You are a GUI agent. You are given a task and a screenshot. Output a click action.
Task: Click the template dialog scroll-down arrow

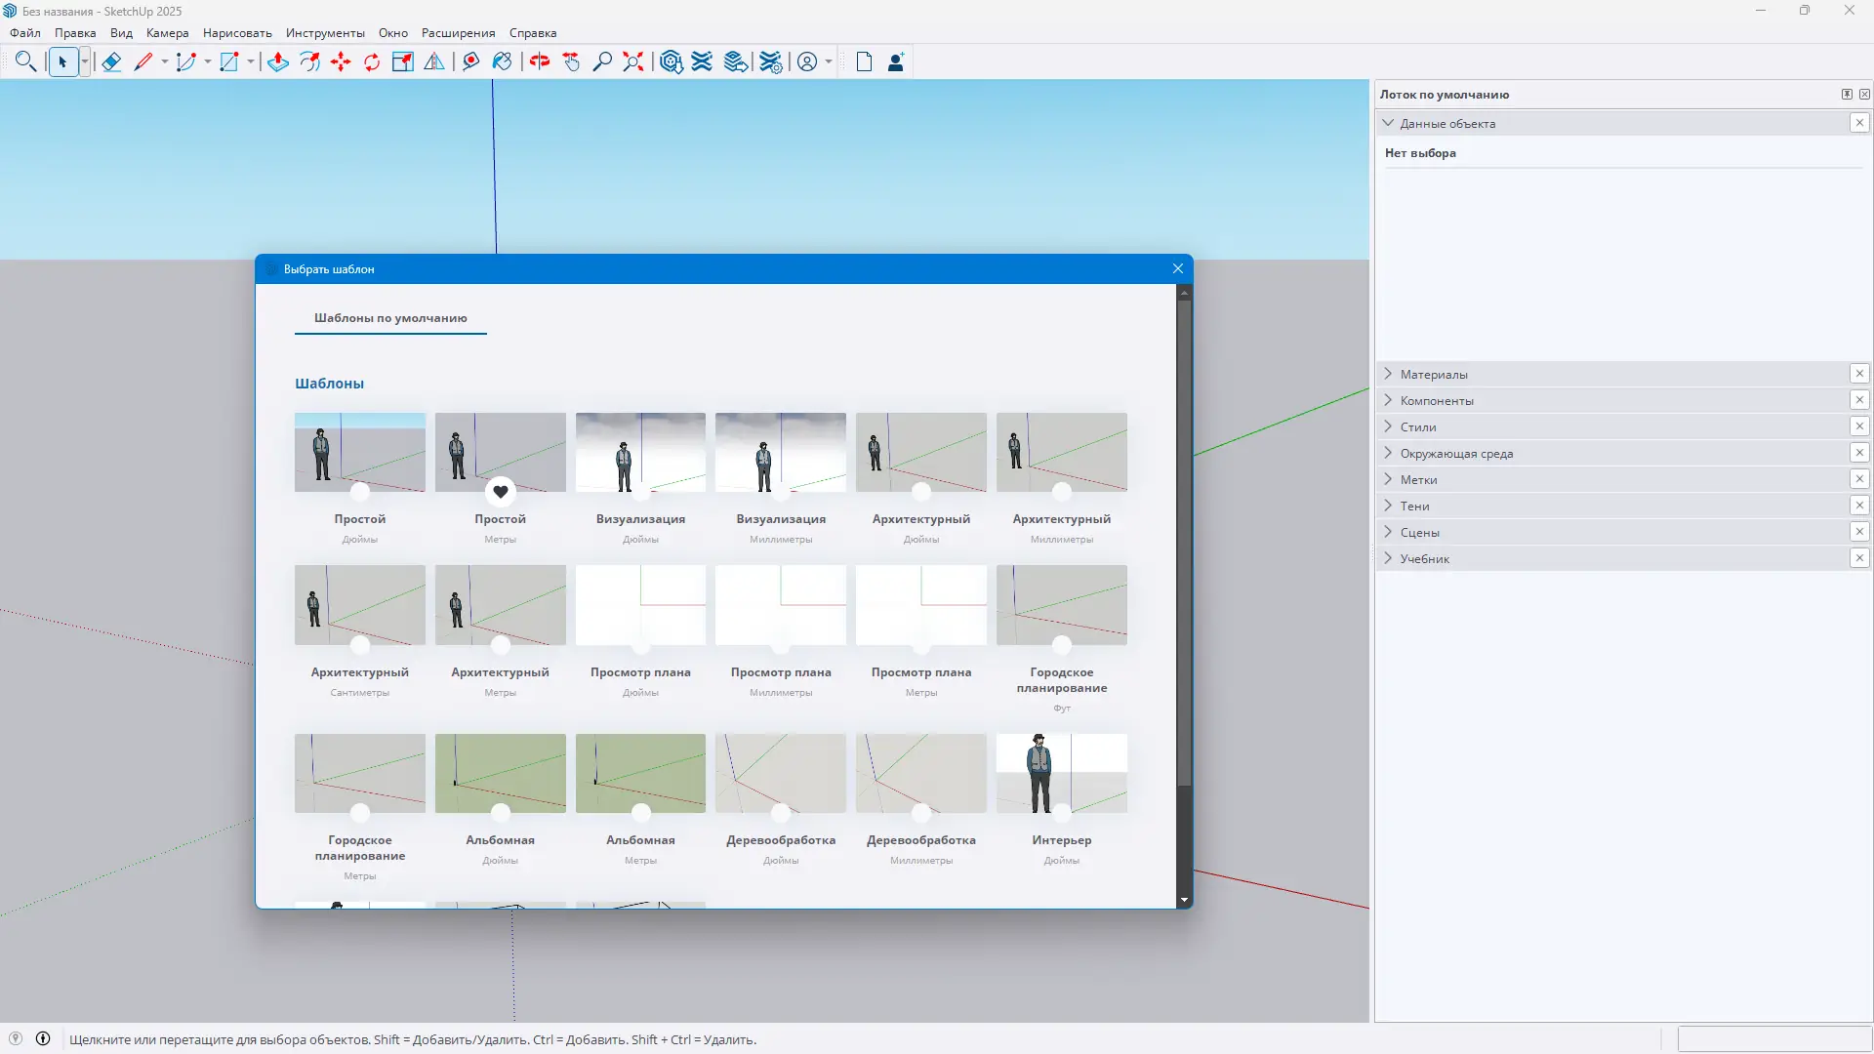click(1184, 900)
